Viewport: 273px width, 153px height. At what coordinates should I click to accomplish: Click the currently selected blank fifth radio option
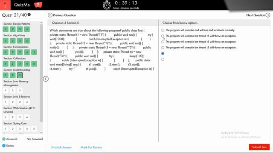(163, 54)
